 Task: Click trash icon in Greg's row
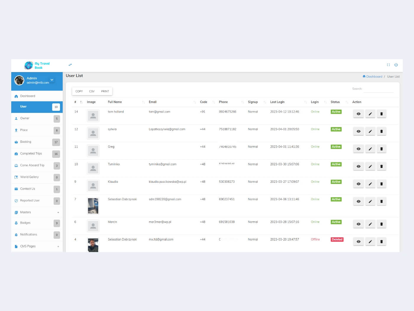coord(381,149)
